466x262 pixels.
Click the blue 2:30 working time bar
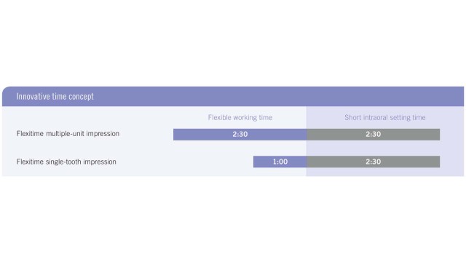240,134
